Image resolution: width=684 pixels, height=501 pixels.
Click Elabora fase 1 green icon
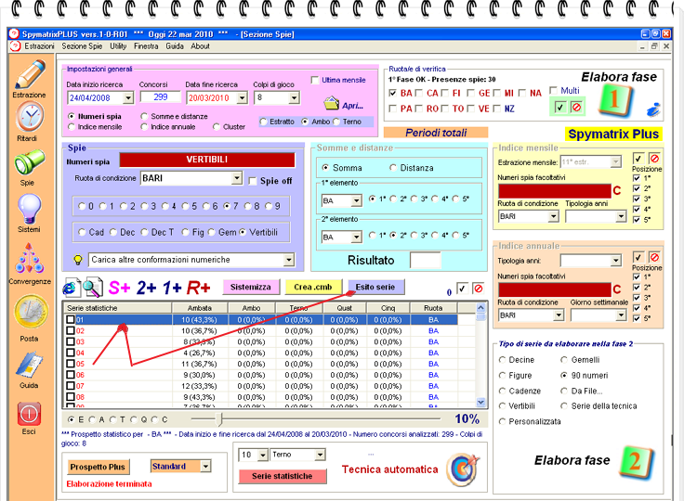click(x=614, y=100)
